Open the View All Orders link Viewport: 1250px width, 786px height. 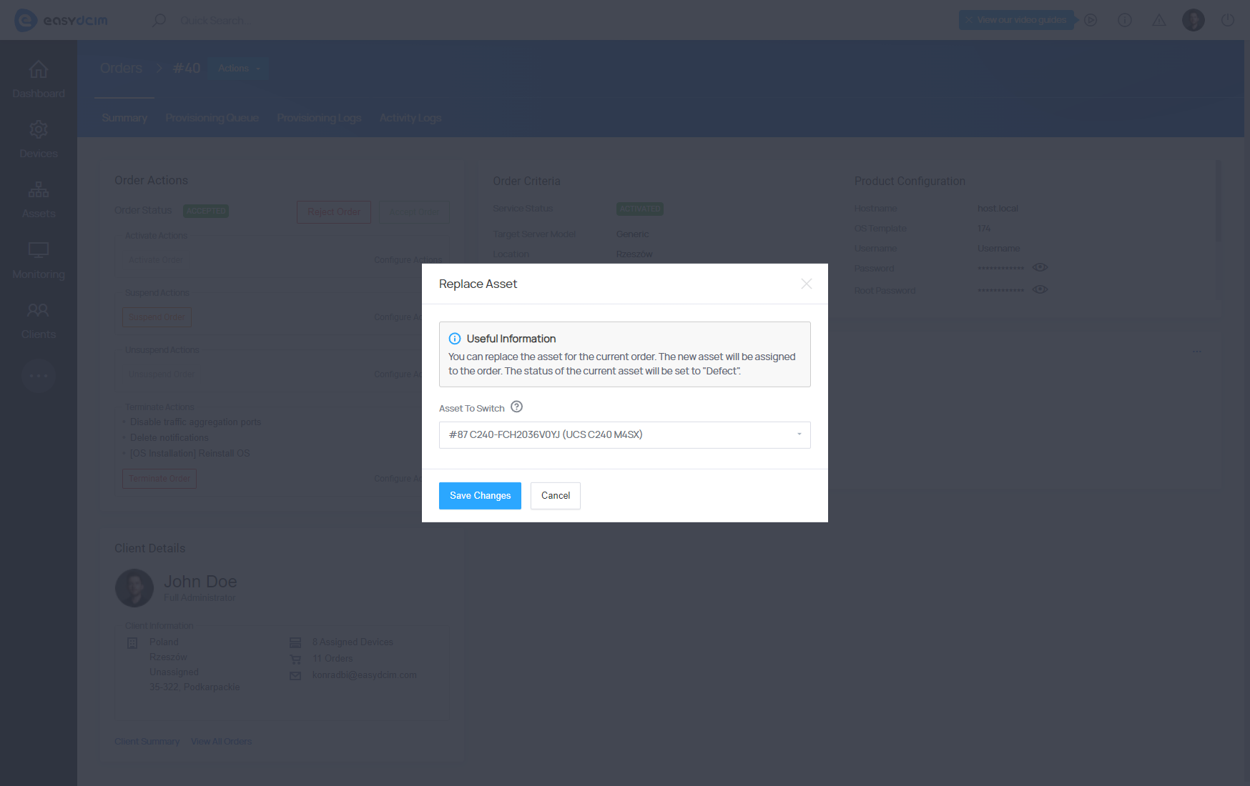coord(222,742)
